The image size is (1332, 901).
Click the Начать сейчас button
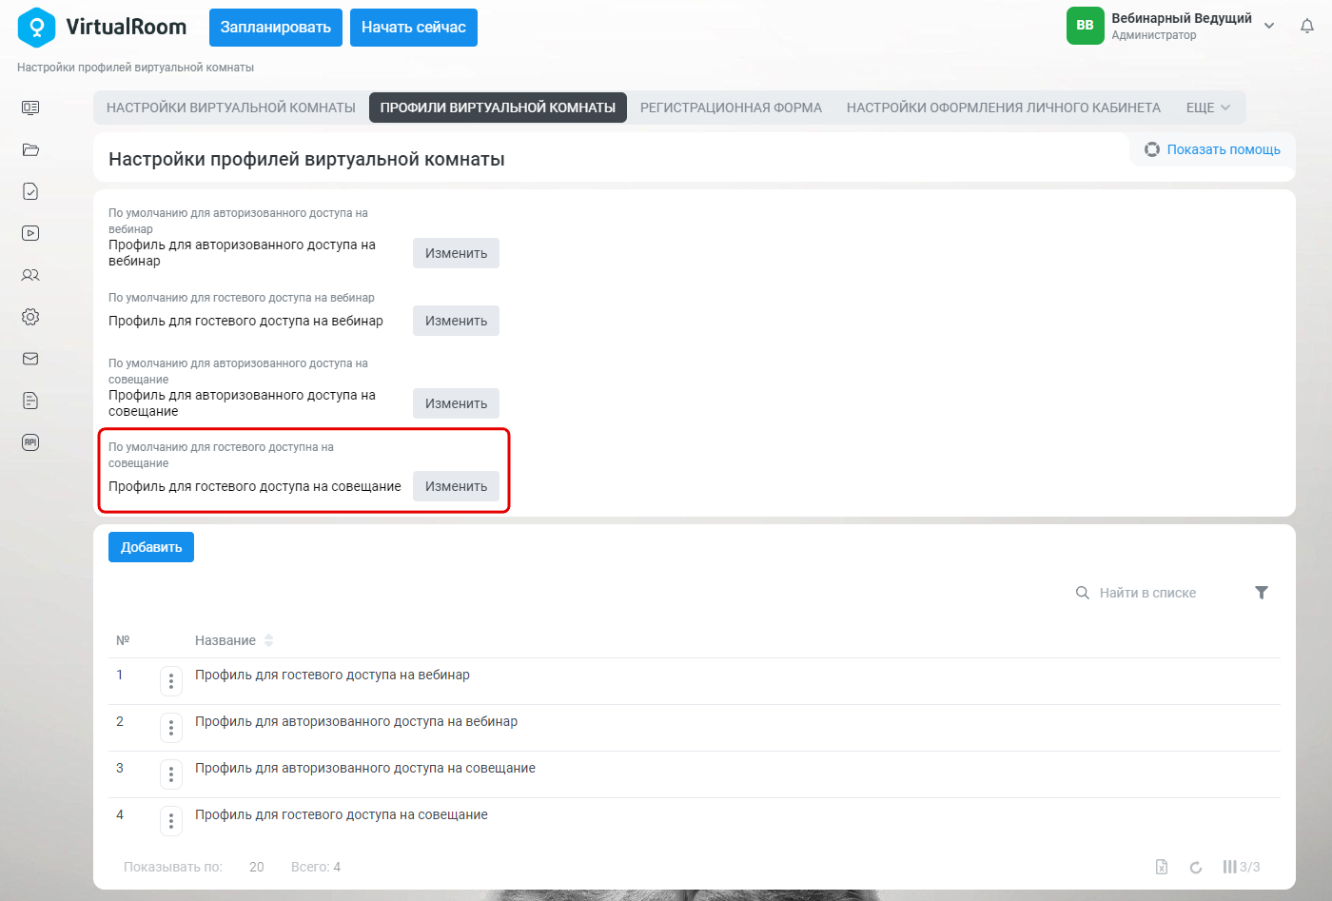(414, 28)
